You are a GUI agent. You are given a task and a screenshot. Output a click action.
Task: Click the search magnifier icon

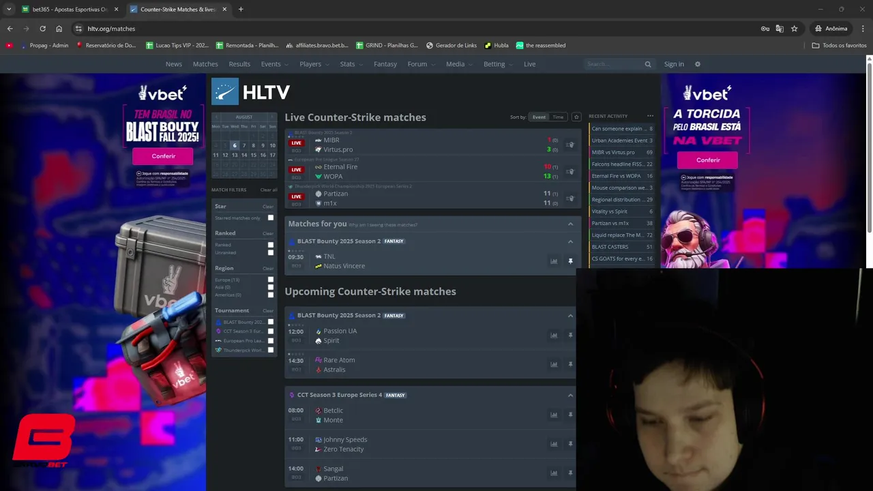pos(648,64)
